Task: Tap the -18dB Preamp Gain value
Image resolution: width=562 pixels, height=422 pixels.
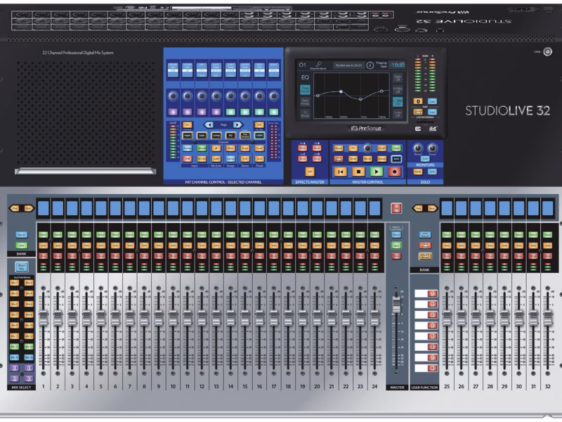Action: pyautogui.click(x=397, y=65)
